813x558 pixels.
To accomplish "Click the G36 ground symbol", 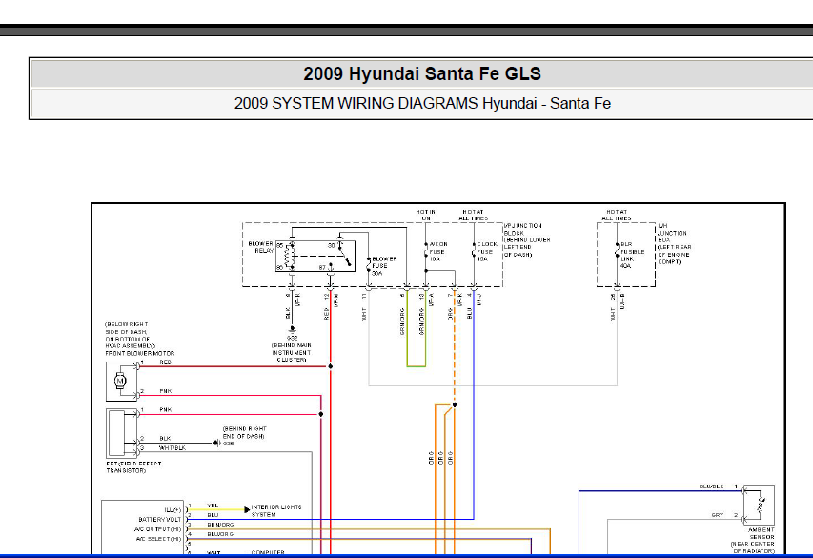I will pos(216,443).
